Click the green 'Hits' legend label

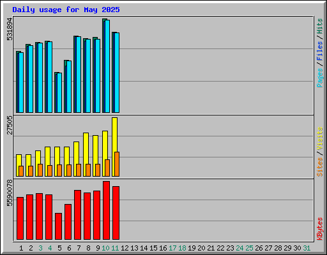click(320, 26)
